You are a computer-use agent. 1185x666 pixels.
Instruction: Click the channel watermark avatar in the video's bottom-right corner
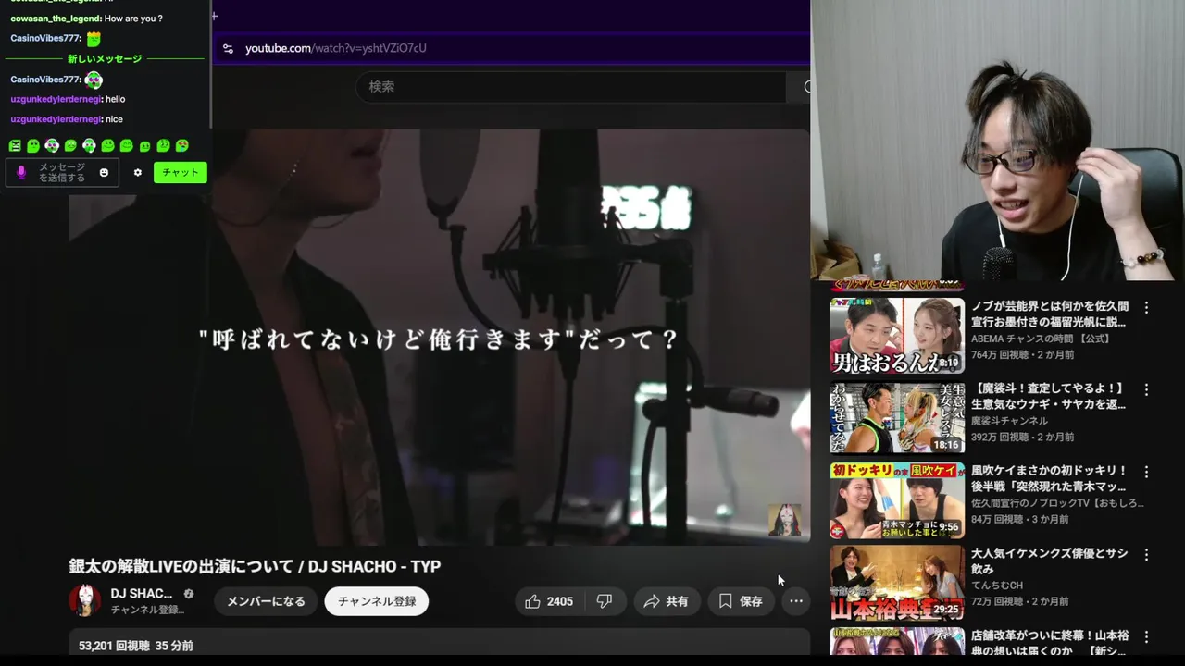[785, 520]
